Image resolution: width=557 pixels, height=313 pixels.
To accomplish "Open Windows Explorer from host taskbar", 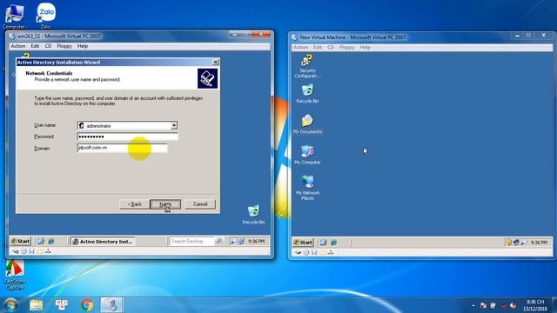I will pos(37,305).
